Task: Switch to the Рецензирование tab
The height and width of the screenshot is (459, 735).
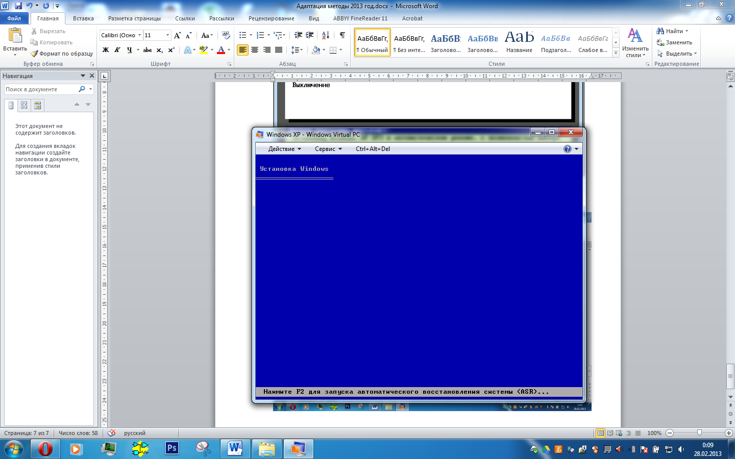Action: (272, 18)
